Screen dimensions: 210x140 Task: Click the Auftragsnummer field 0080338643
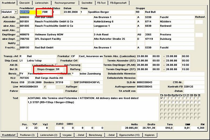coord(148,87)
